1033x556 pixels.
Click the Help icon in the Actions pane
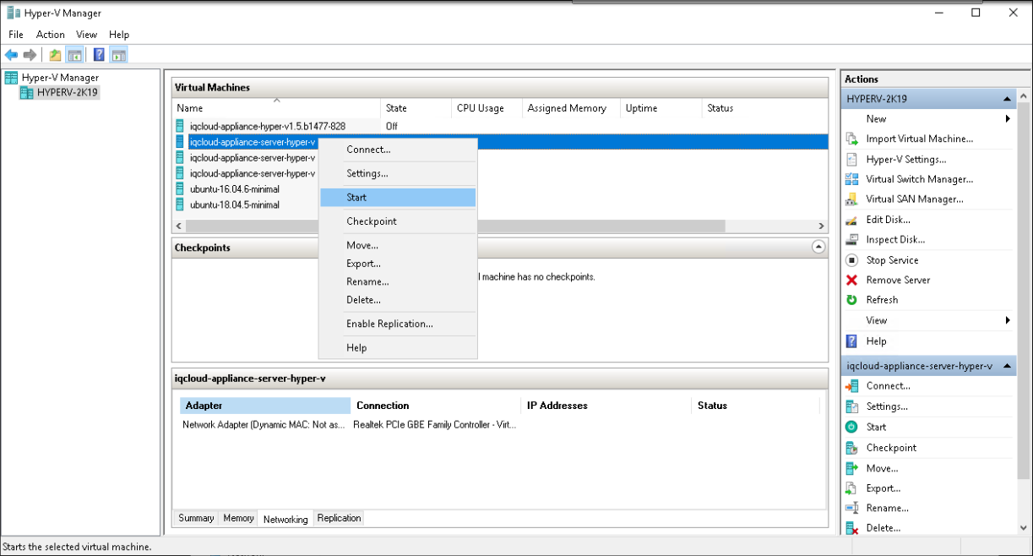pyautogui.click(x=851, y=341)
